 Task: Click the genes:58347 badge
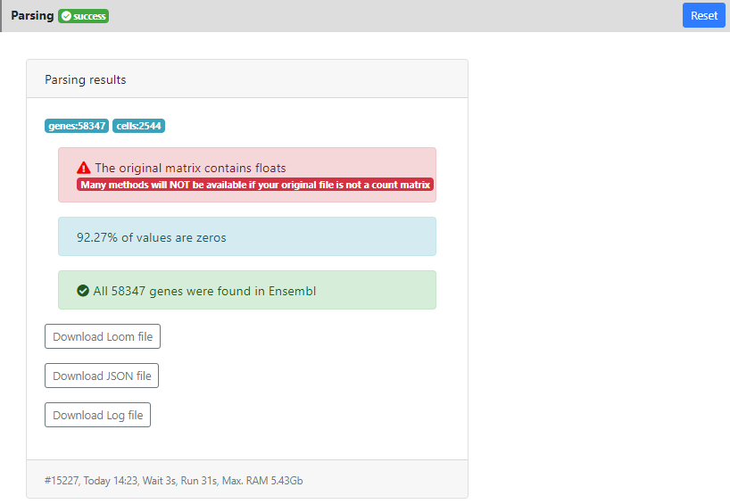pos(77,126)
